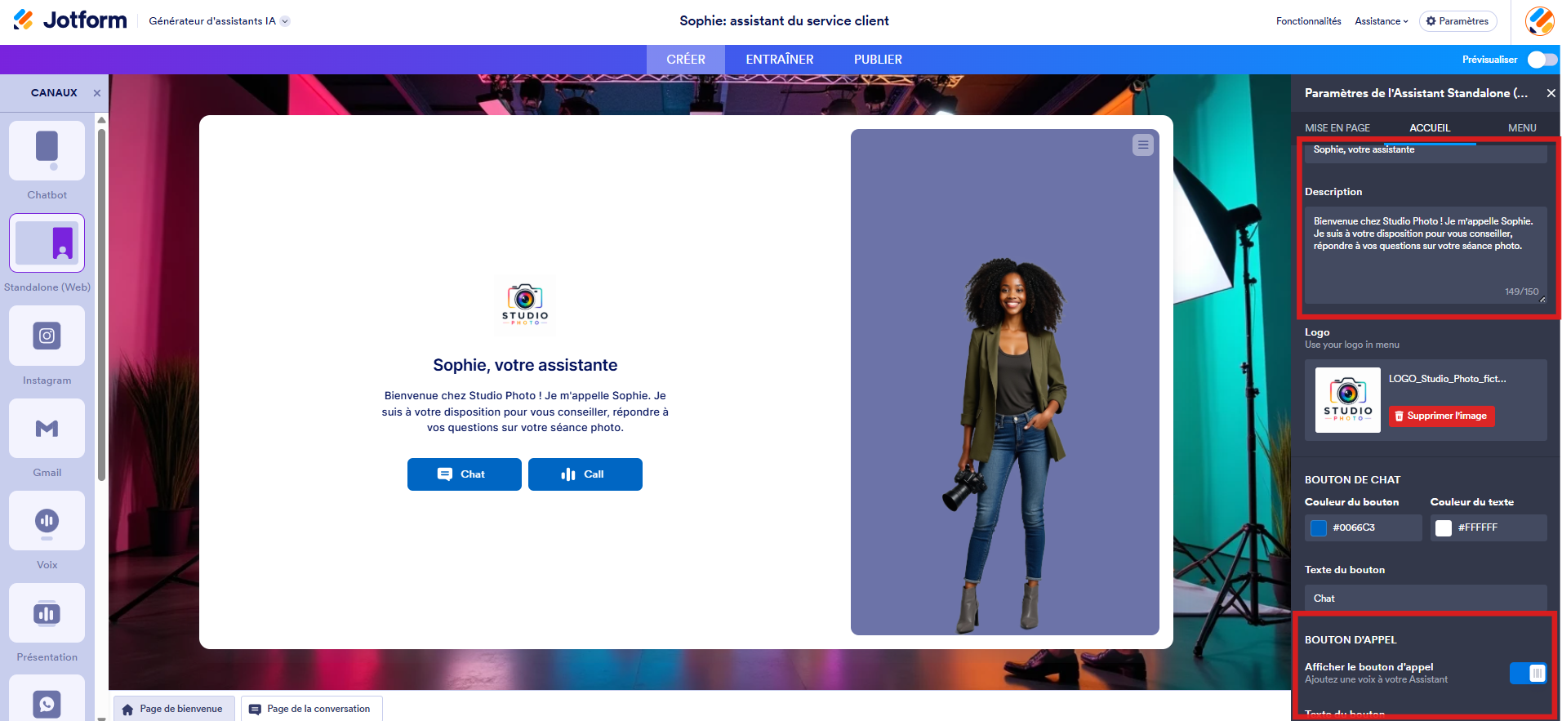Viewport: 1562px width, 721px height.
Task: Open Page de bienvenue tab
Action: pyautogui.click(x=174, y=709)
